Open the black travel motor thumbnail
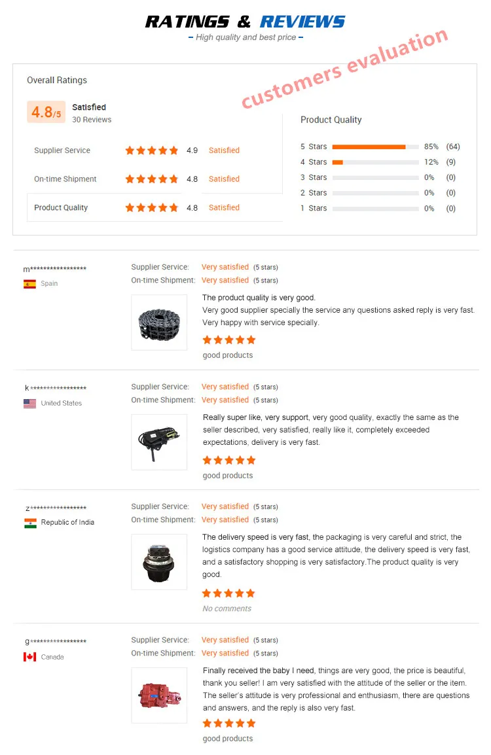Image resolution: width=491 pixels, height=755 pixels. pyautogui.click(x=159, y=562)
